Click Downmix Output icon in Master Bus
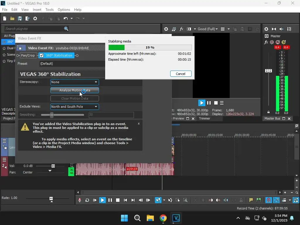The height and width of the screenshot is (225, 300). pyautogui.click(x=274, y=29)
